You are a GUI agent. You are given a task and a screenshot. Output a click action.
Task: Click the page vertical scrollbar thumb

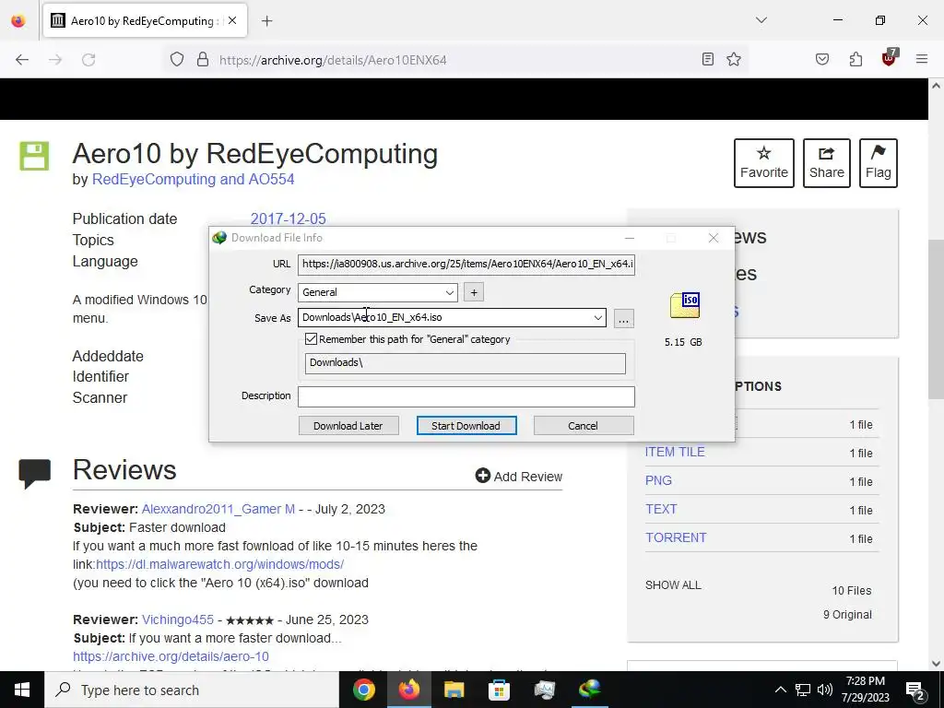[936, 319]
